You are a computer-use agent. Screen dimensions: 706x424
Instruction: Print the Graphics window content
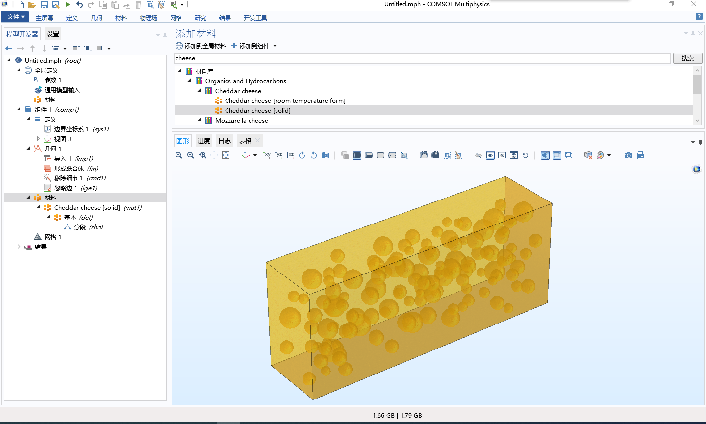[640, 155]
